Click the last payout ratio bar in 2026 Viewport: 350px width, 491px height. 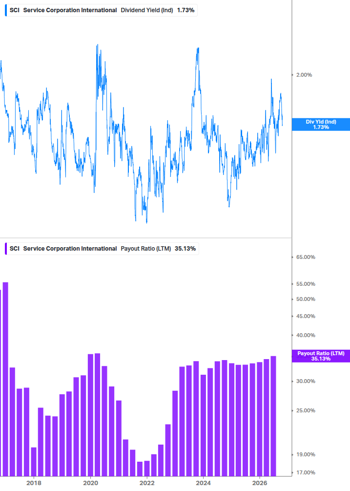[x=273, y=416]
